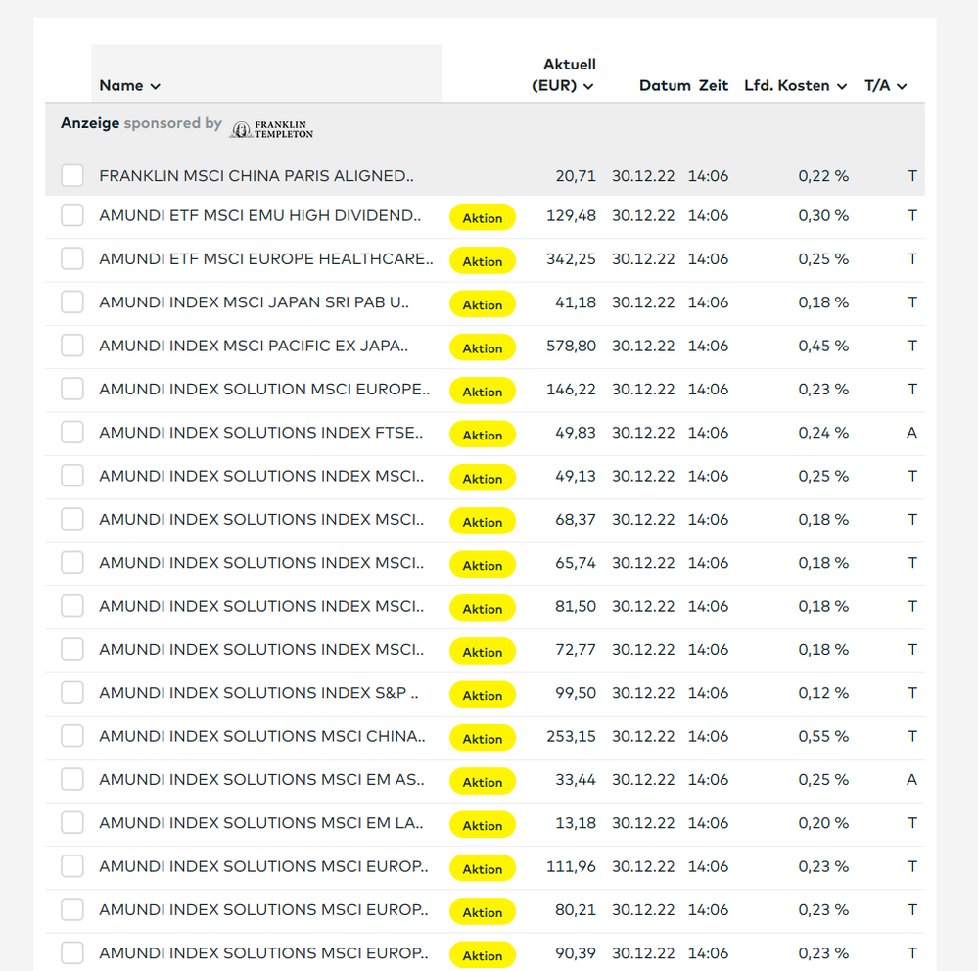Open FRANKLIN MSCI CHINA PARIS ALIGNED fund
This screenshot has height=971, width=978.
pyautogui.click(x=256, y=176)
